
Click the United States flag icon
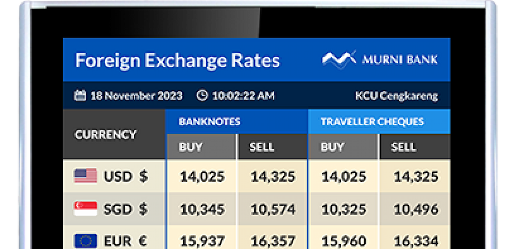(86, 176)
